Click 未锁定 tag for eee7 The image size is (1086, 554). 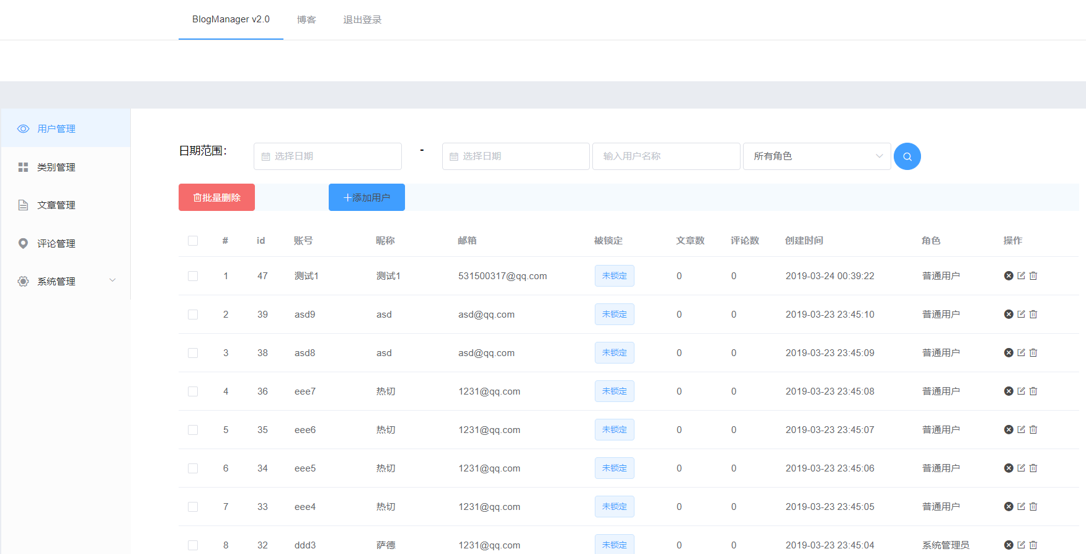(x=614, y=391)
